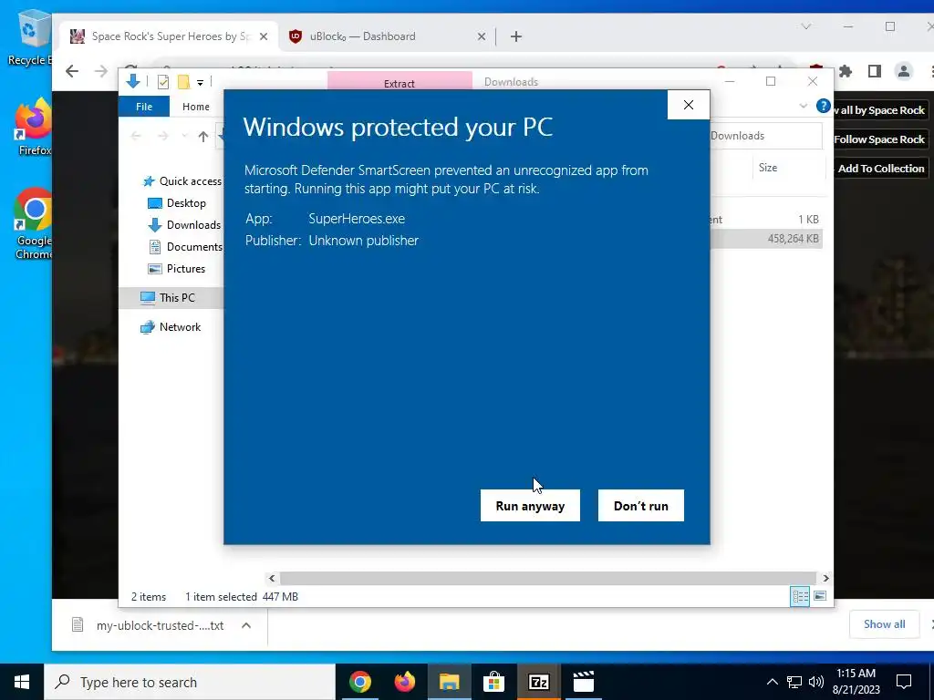
Task: Toggle the Chrome side panel icon
Action: [x=875, y=71]
